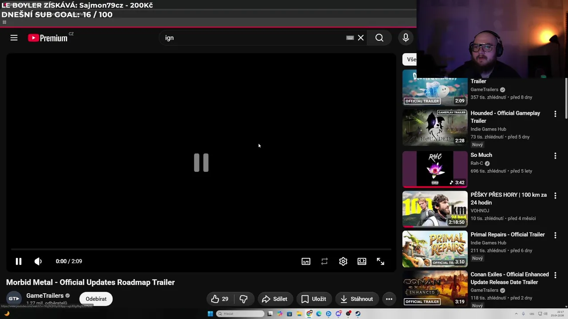Screen dimensions: 568x319
Task: Click the time display 0:00 / 2:09
Action: click(x=69, y=261)
